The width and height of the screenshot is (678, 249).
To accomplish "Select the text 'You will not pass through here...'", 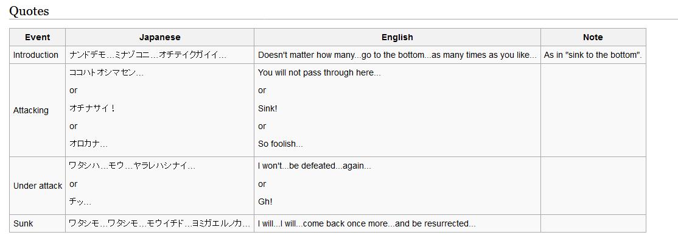I will click(x=319, y=72).
